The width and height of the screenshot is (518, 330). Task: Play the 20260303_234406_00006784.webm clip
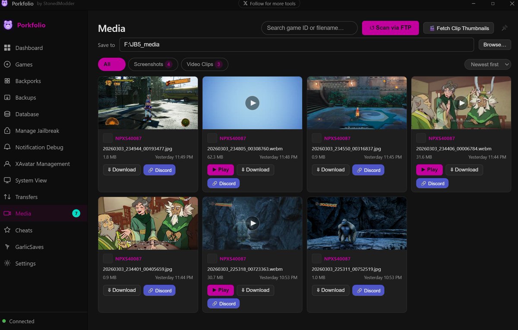pyautogui.click(x=430, y=170)
